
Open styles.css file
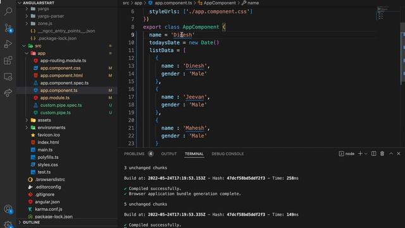[x=47, y=165]
